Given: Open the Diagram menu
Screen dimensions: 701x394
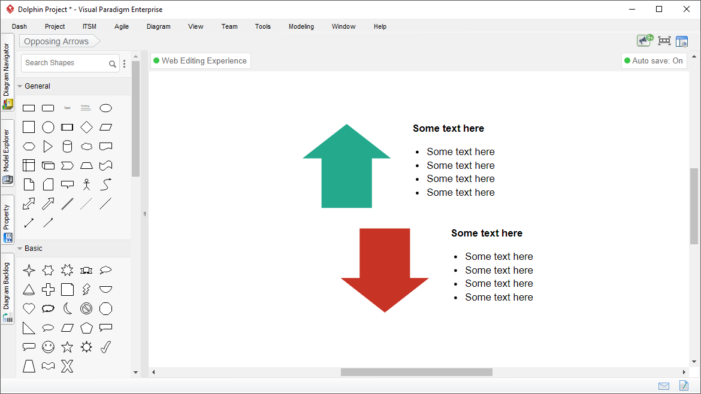Looking at the screenshot, I should tap(159, 26).
